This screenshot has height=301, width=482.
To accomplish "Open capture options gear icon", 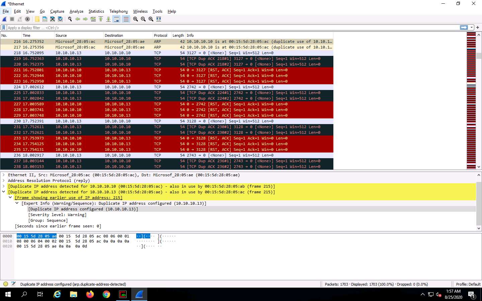I will point(27,19).
